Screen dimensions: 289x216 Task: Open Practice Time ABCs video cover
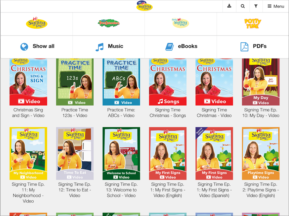tap(121, 82)
